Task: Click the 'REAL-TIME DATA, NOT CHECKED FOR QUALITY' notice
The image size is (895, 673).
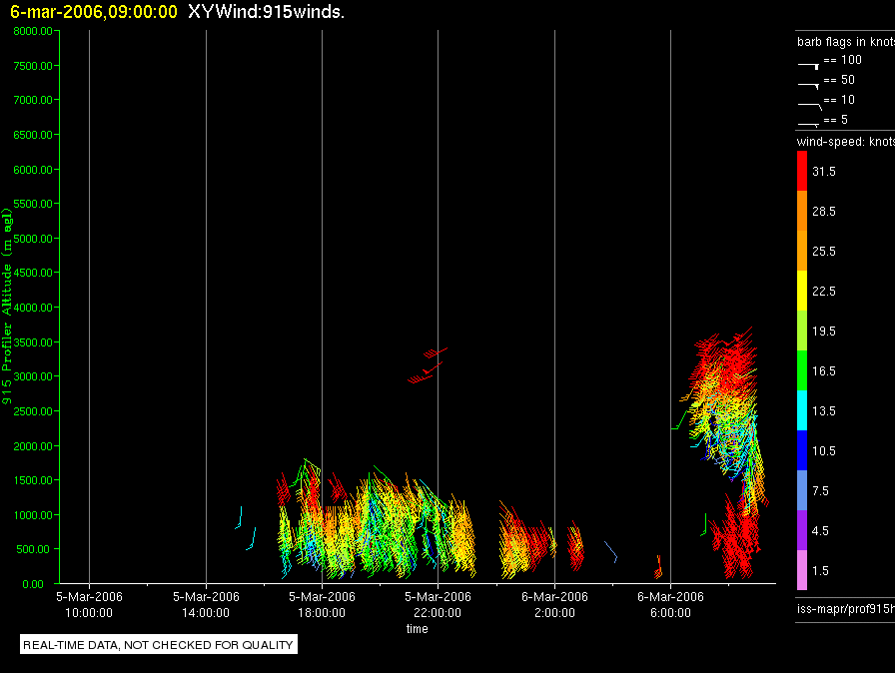Action: point(158,645)
